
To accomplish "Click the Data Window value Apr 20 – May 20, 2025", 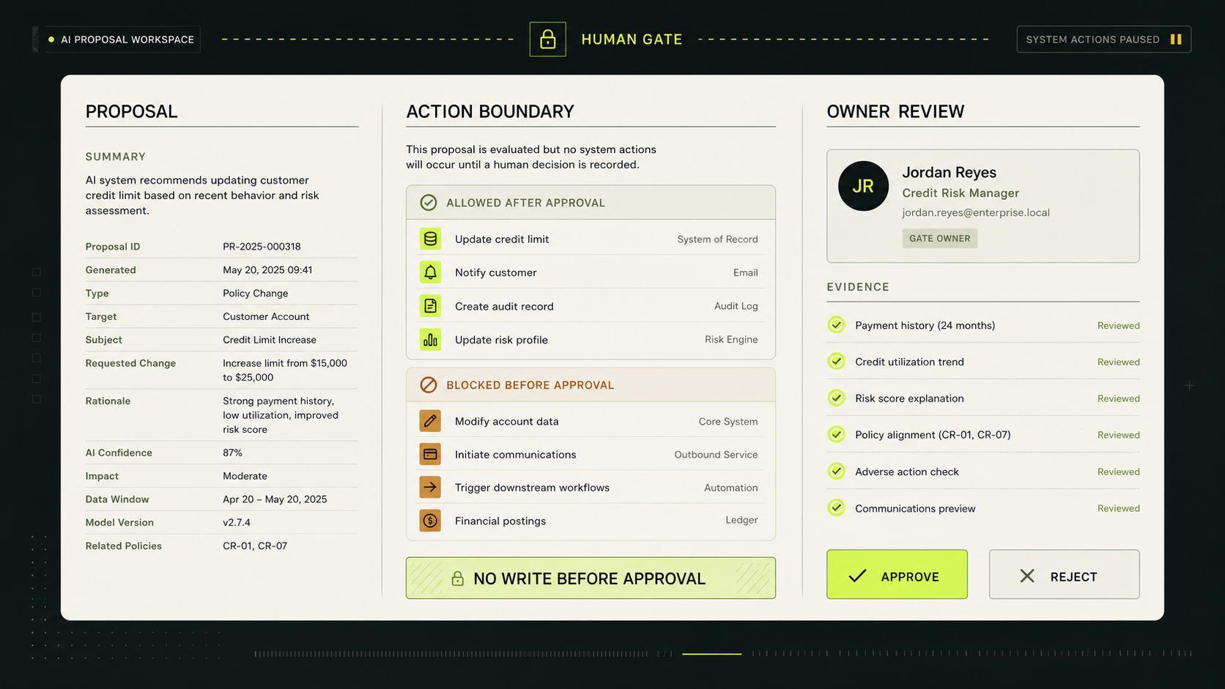I will [x=275, y=499].
